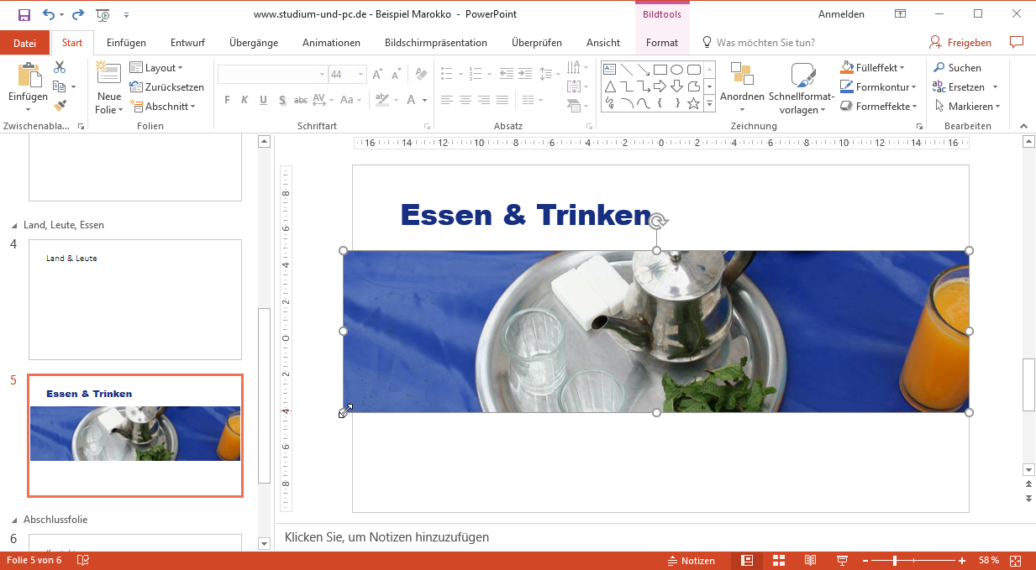Collapse the Abschlussfolie section
This screenshot has height=570, width=1036.
click(x=13, y=520)
